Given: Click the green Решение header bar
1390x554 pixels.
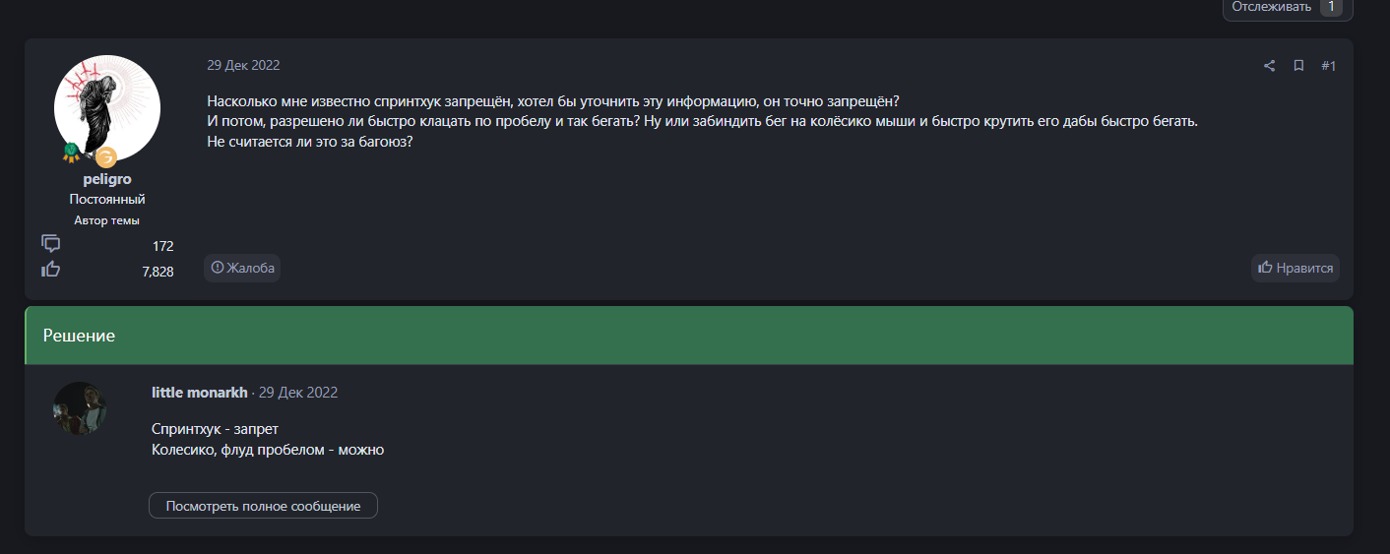Looking at the screenshot, I should click(689, 336).
